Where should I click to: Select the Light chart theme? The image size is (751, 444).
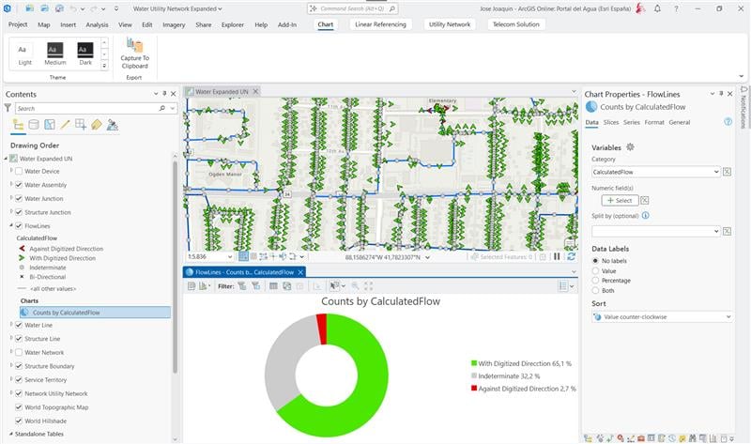(24, 54)
